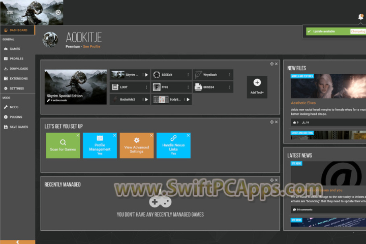Click the Save Games floppy icon in the sidebar
This screenshot has height=244, width=366.
tap(6, 127)
